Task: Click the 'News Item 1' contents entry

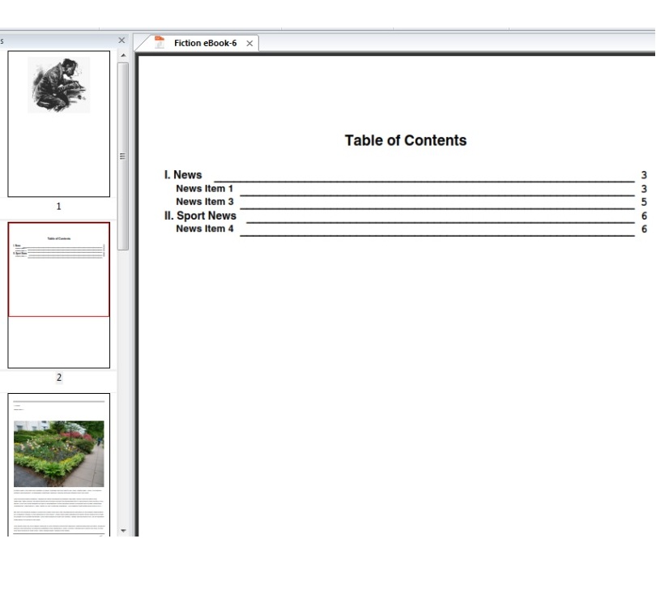Action: coord(204,189)
